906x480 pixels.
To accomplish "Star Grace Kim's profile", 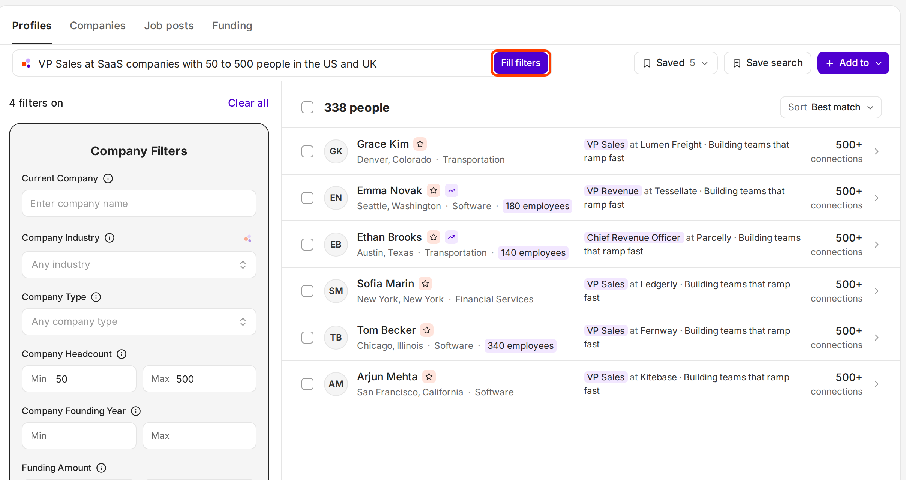I will point(420,144).
